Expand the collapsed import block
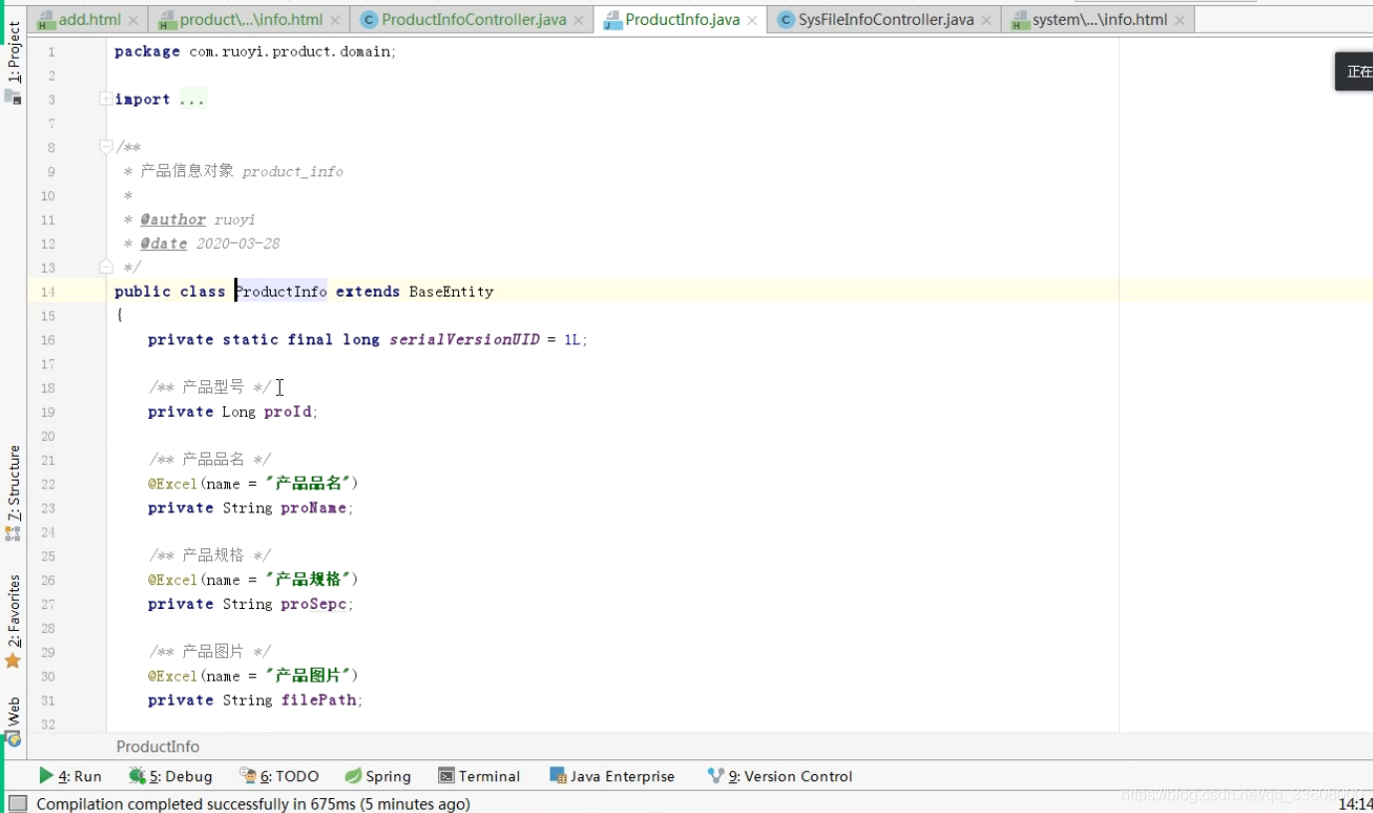1373x813 pixels. (106, 99)
